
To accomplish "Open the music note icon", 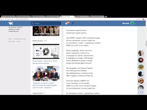I will (73, 23).
